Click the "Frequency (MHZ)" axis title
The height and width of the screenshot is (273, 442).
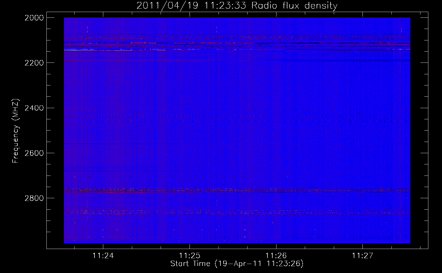16,131
